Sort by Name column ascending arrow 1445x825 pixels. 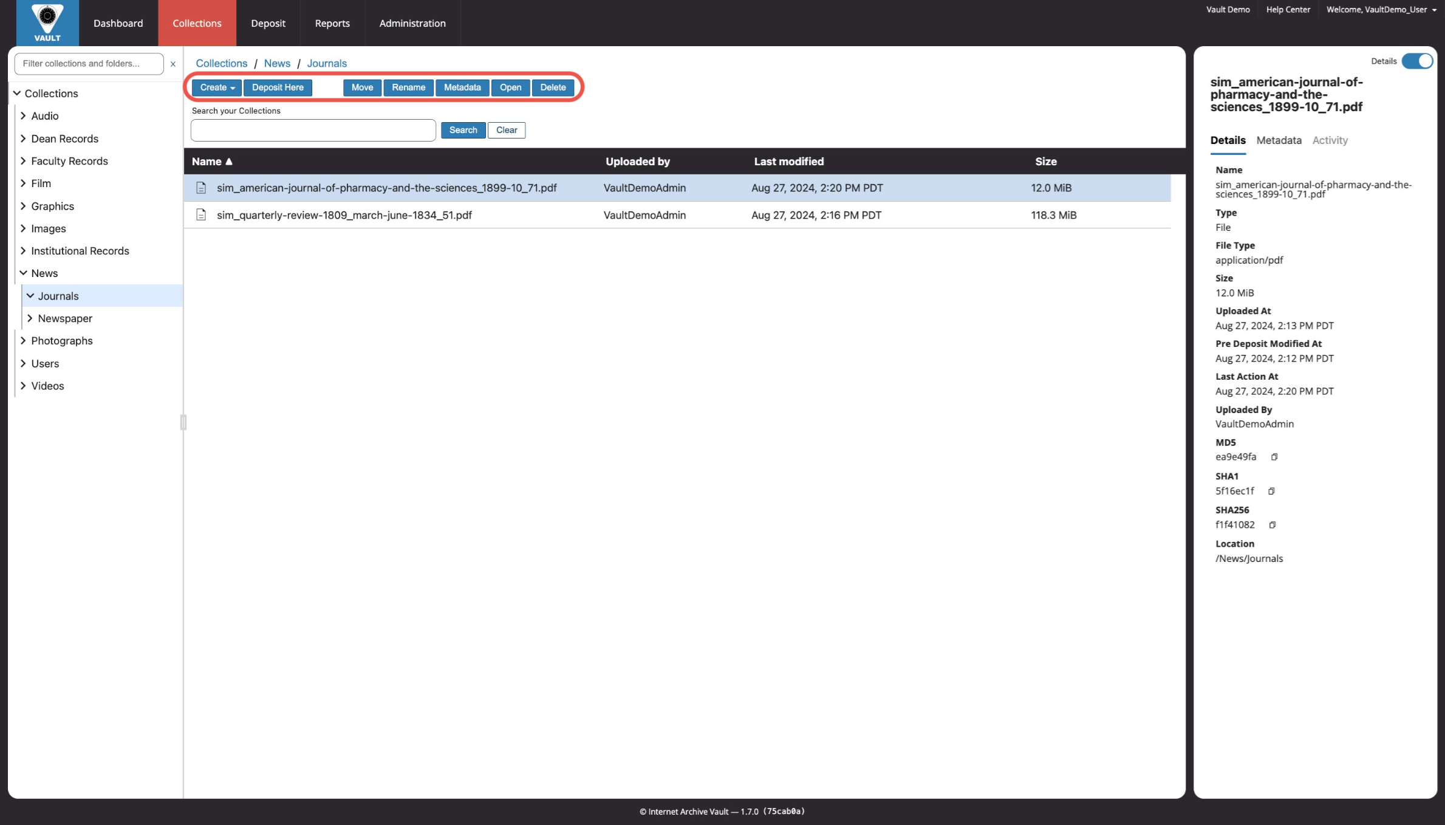(229, 162)
